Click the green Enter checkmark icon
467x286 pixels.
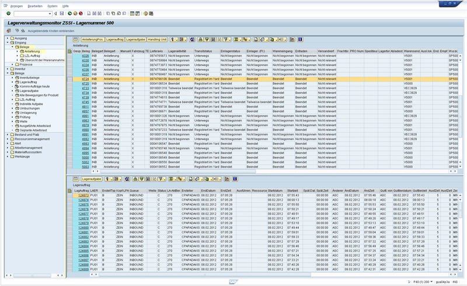point(8,13)
